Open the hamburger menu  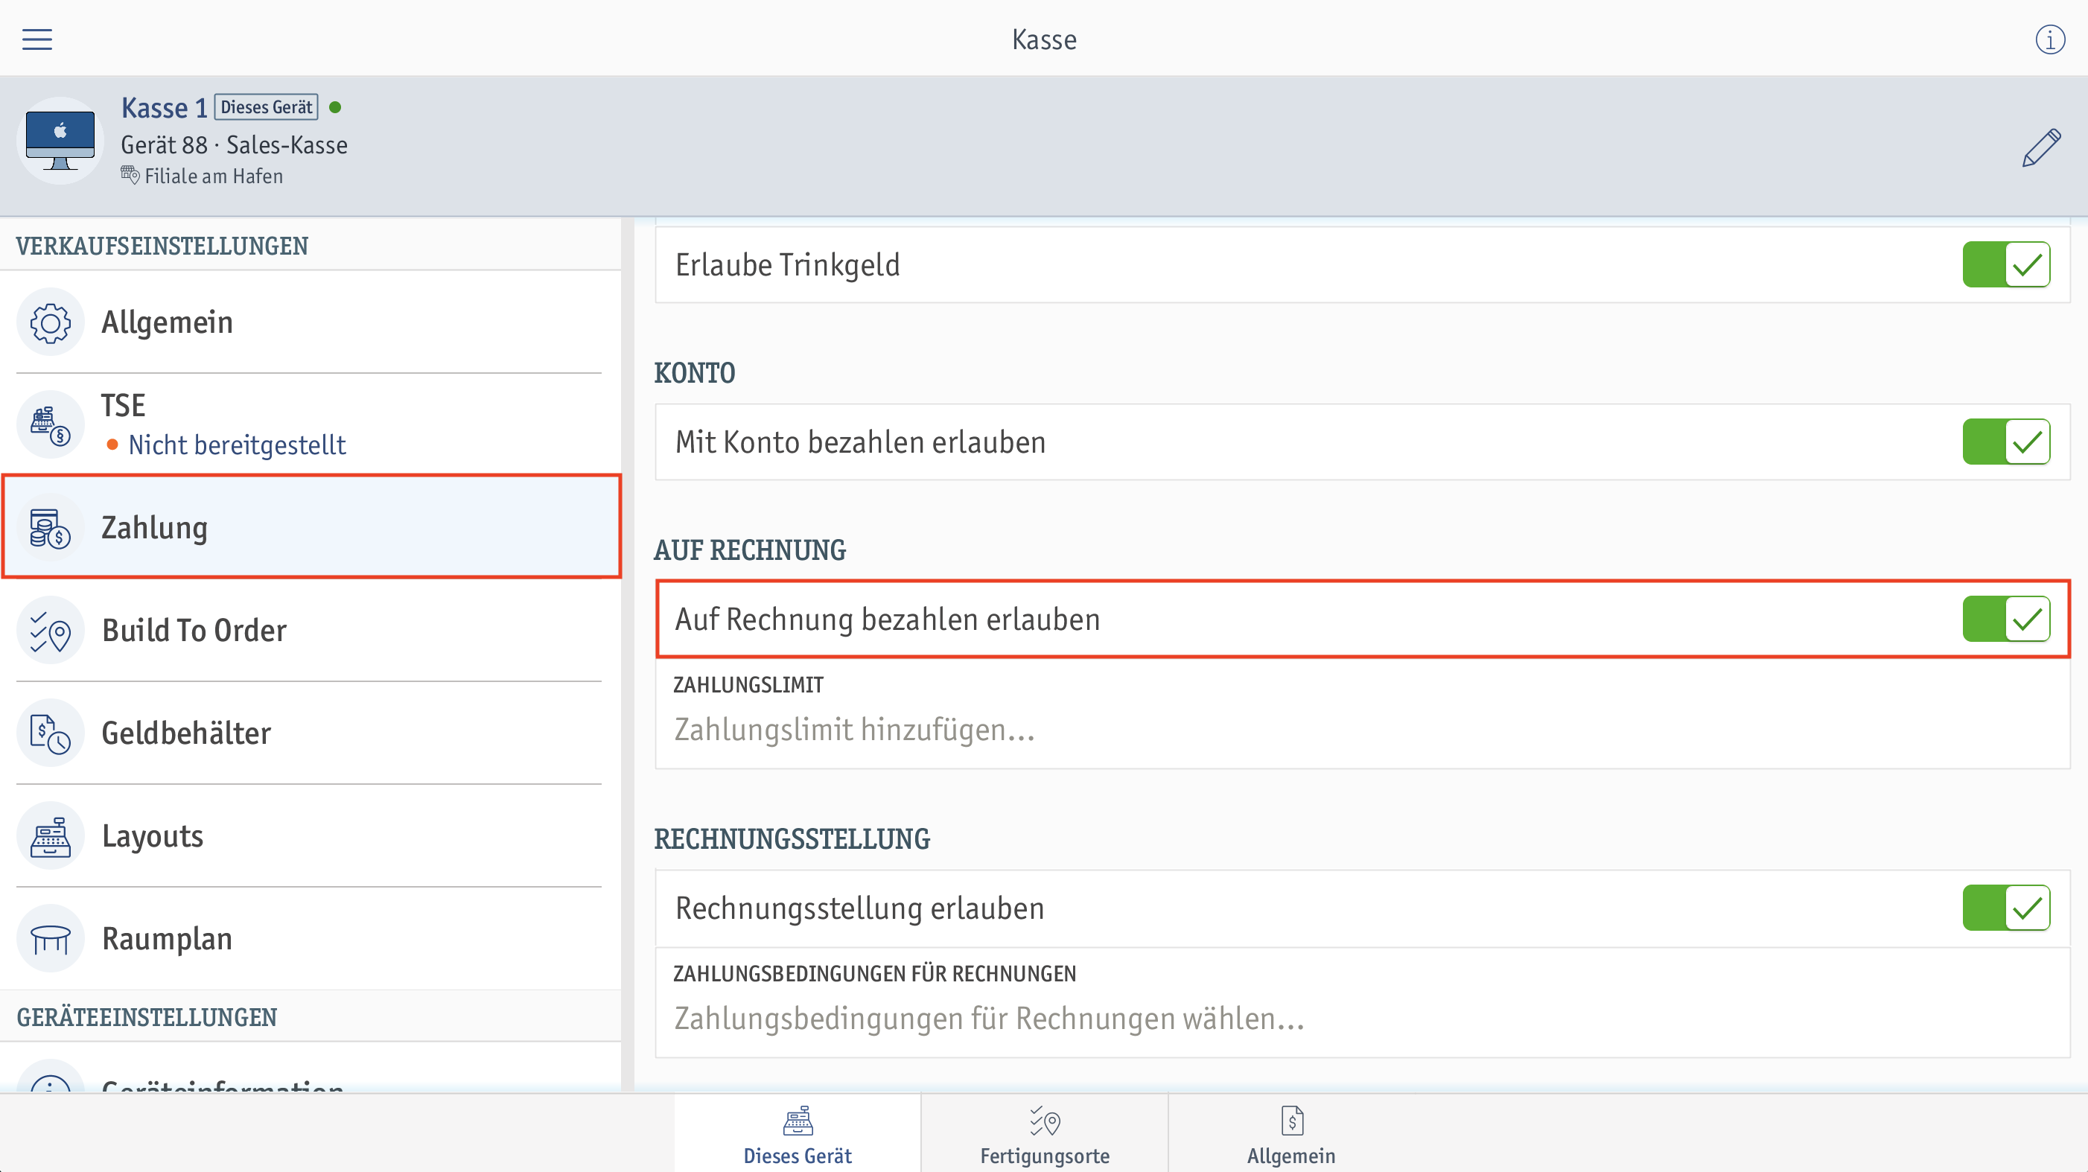(36, 39)
